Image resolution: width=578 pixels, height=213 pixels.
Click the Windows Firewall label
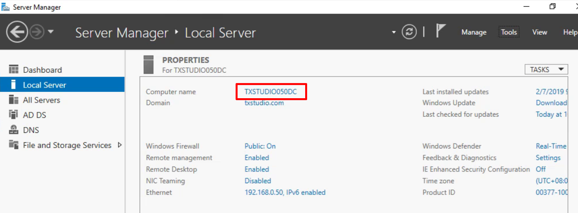(172, 146)
